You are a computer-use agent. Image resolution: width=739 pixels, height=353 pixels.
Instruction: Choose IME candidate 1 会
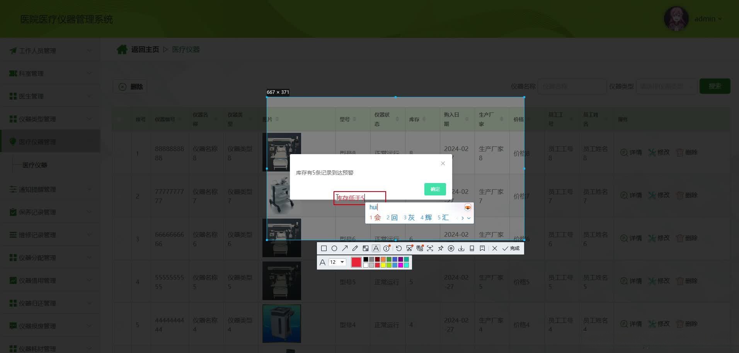375,217
